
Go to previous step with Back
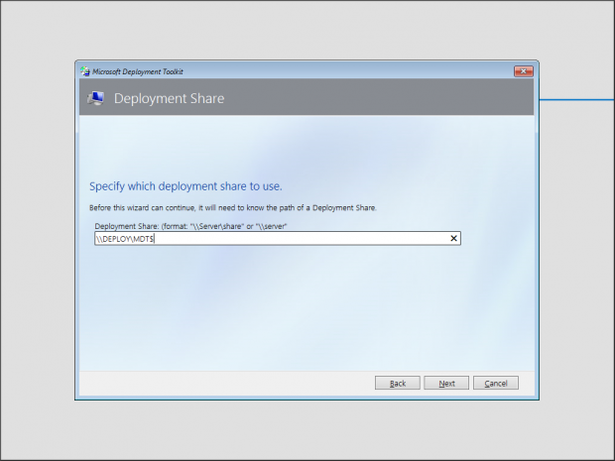coord(397,384)
